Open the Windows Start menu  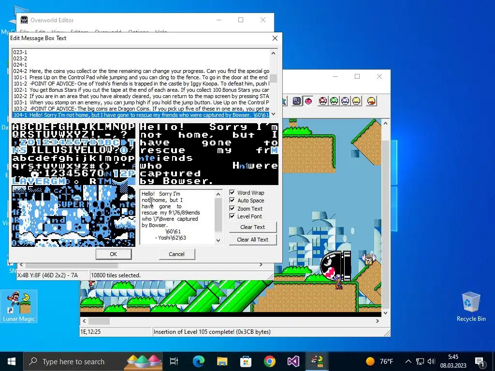tap(12, 361)
